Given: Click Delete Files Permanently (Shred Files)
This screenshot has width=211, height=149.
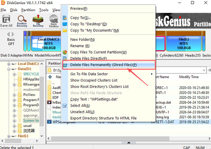Looking at the screenshot, I should point(103,65).
